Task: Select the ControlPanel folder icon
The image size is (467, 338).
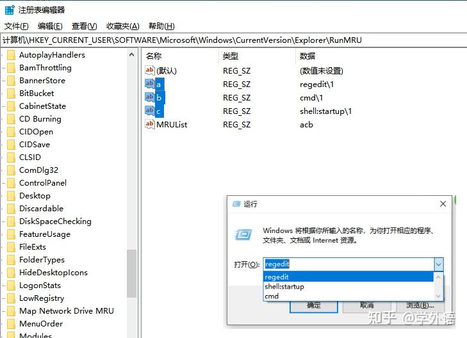Action: click(11, 183)
